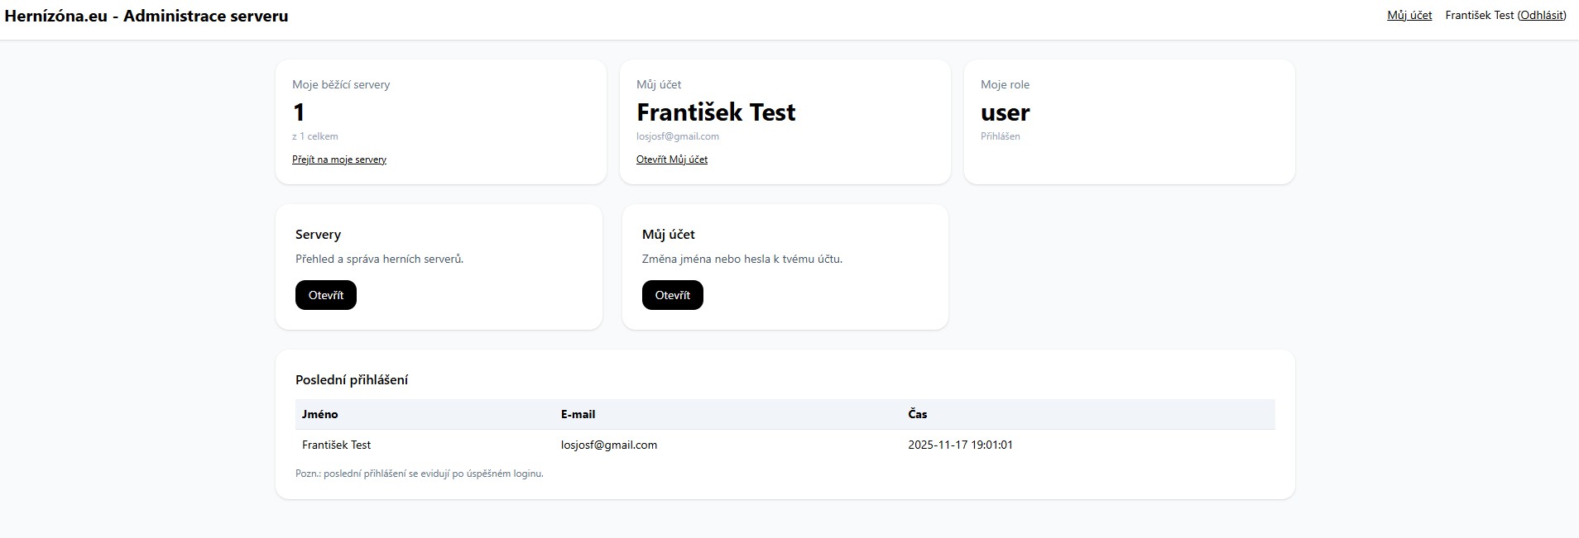
Task: Open Můj účet in the top navigation
Action: [x=1409, y=15]
